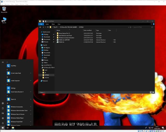Open the This PC desktop icon
This screenshot has width=166, height=132.
click(x=4, y=20)
